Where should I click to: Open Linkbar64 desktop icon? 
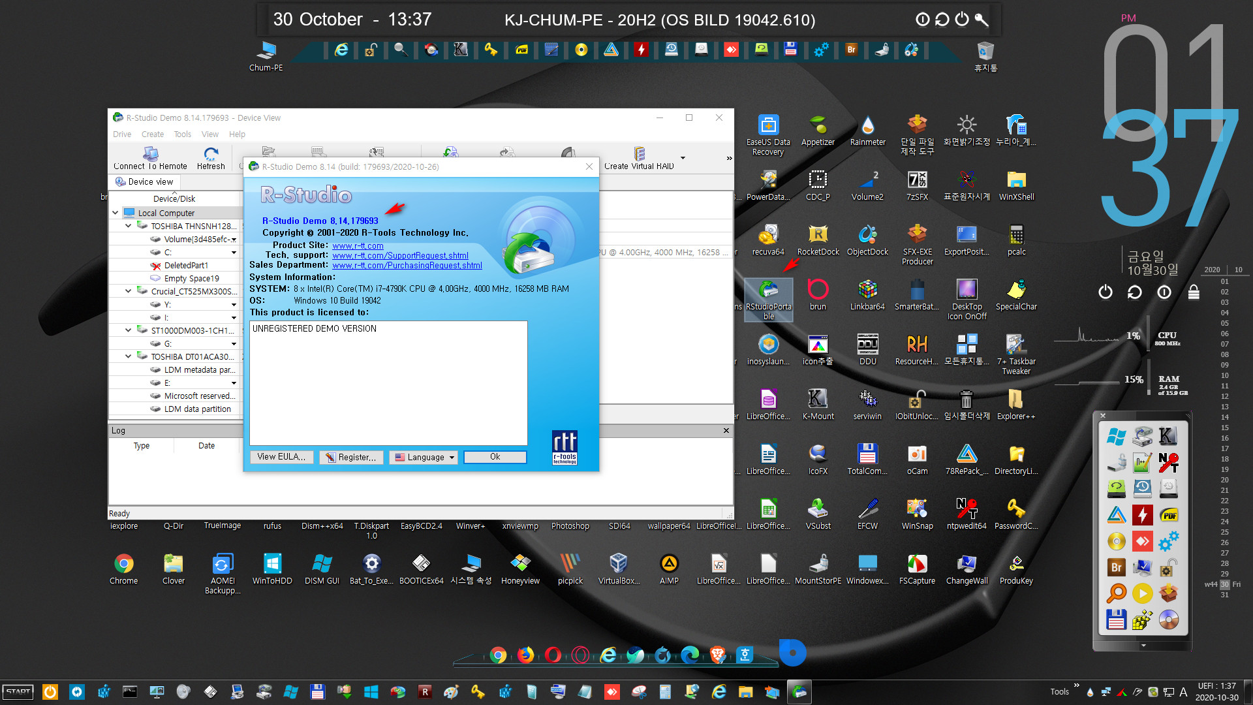[x=867, y=295]
